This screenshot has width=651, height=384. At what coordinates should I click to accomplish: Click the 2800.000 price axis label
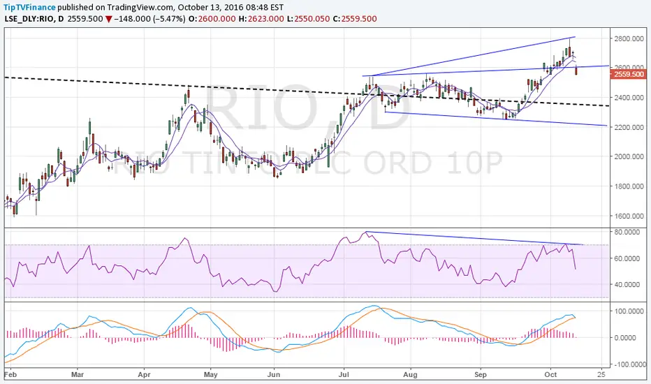click(x=629, y=38)
